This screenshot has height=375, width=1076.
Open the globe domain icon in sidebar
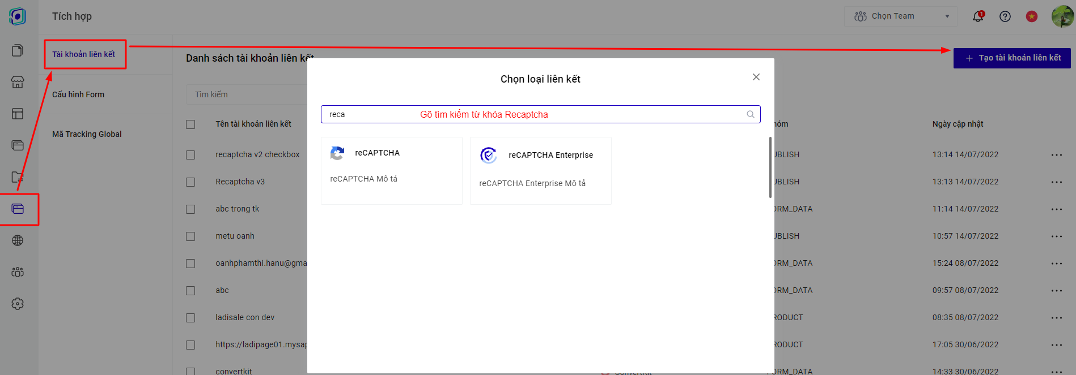(18, 240)
